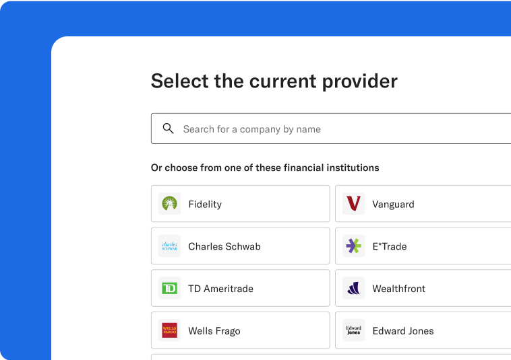Viewport: 511px width, 360px height.
Task: Click the Fidelity sunburst logo
Action: (169, 204)
